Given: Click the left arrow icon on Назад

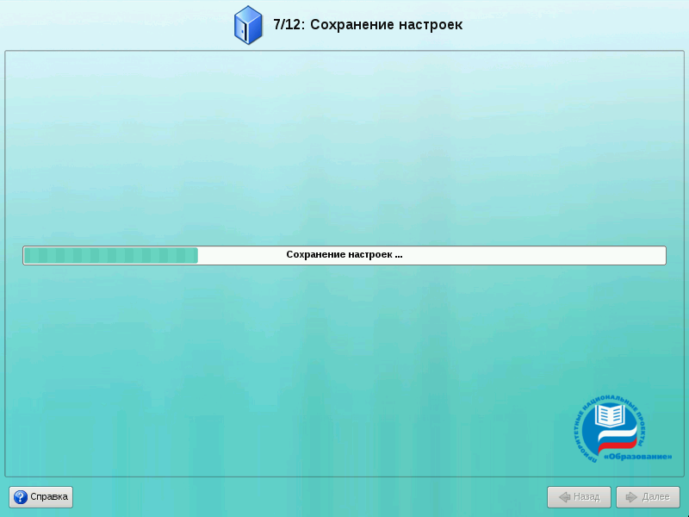Looking at the screenshot, I should (x=564, y=497).
